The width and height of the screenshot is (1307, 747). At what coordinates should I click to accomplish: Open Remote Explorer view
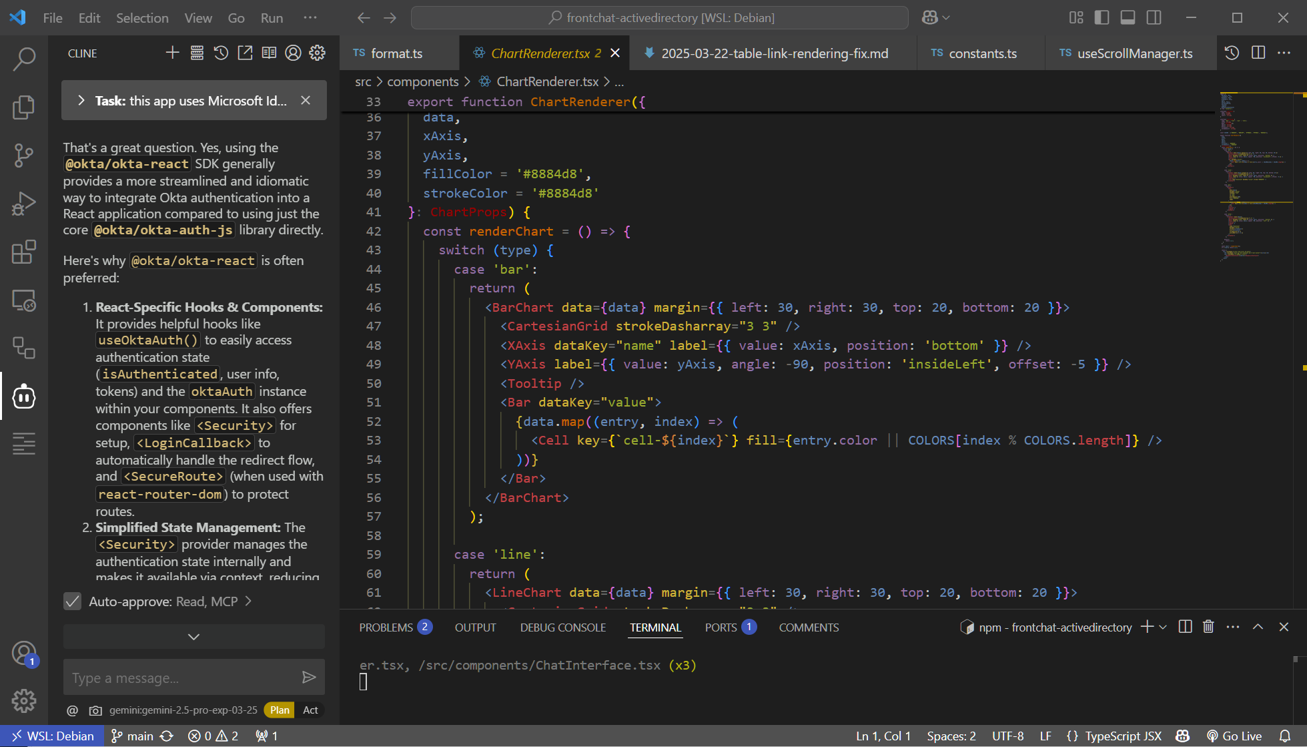click(x=24, y=300)
